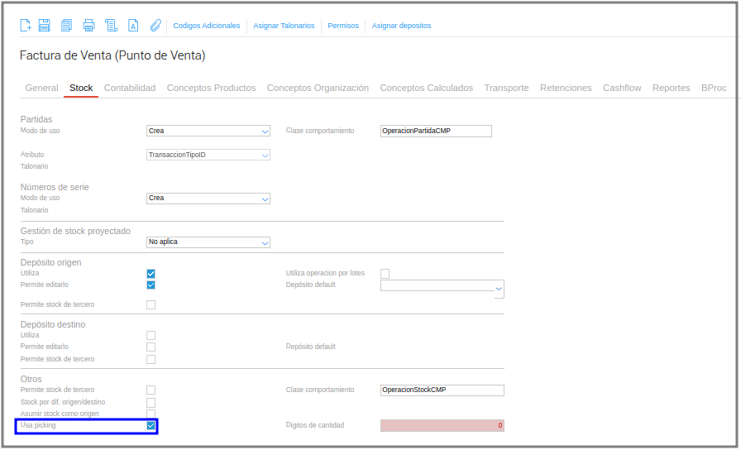Viewport: 741px width, 450px height.
Task: Print with the printer icon
Action: (x=88, y=25)
